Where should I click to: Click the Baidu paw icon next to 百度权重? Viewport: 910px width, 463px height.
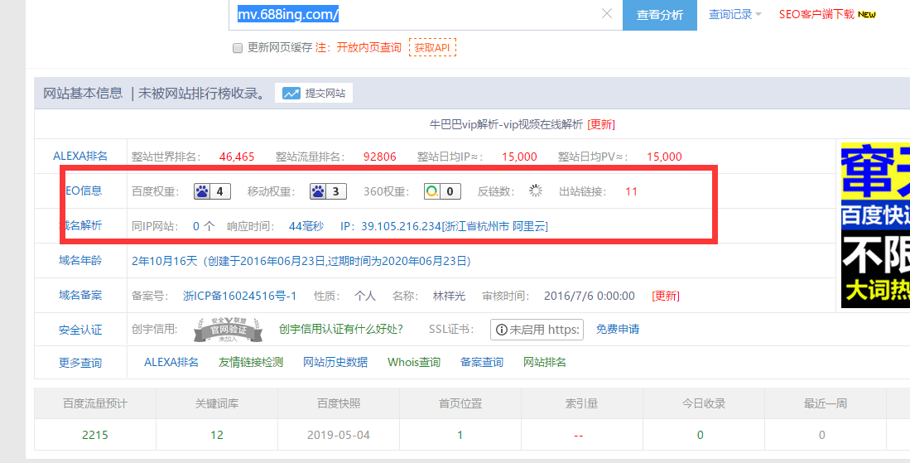(202, 191)
